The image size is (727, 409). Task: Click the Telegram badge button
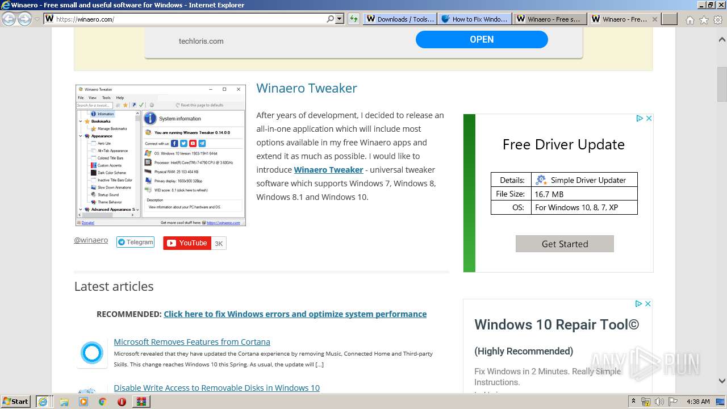coord(135,242)
